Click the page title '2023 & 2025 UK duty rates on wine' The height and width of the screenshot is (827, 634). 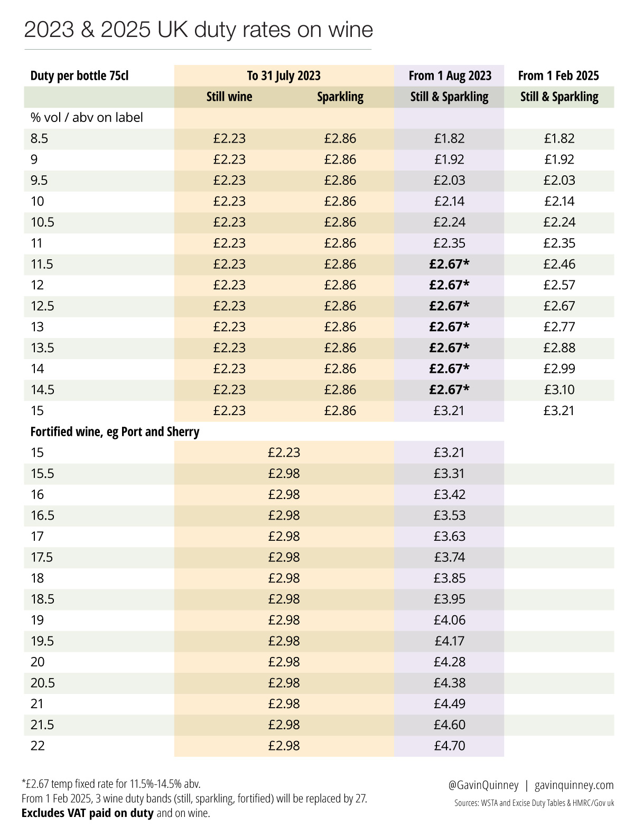pyautogui.click(x=199, y=30)
